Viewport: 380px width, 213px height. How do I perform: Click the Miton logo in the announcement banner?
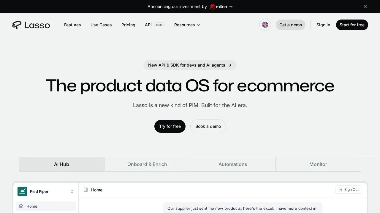click(212, 7)
